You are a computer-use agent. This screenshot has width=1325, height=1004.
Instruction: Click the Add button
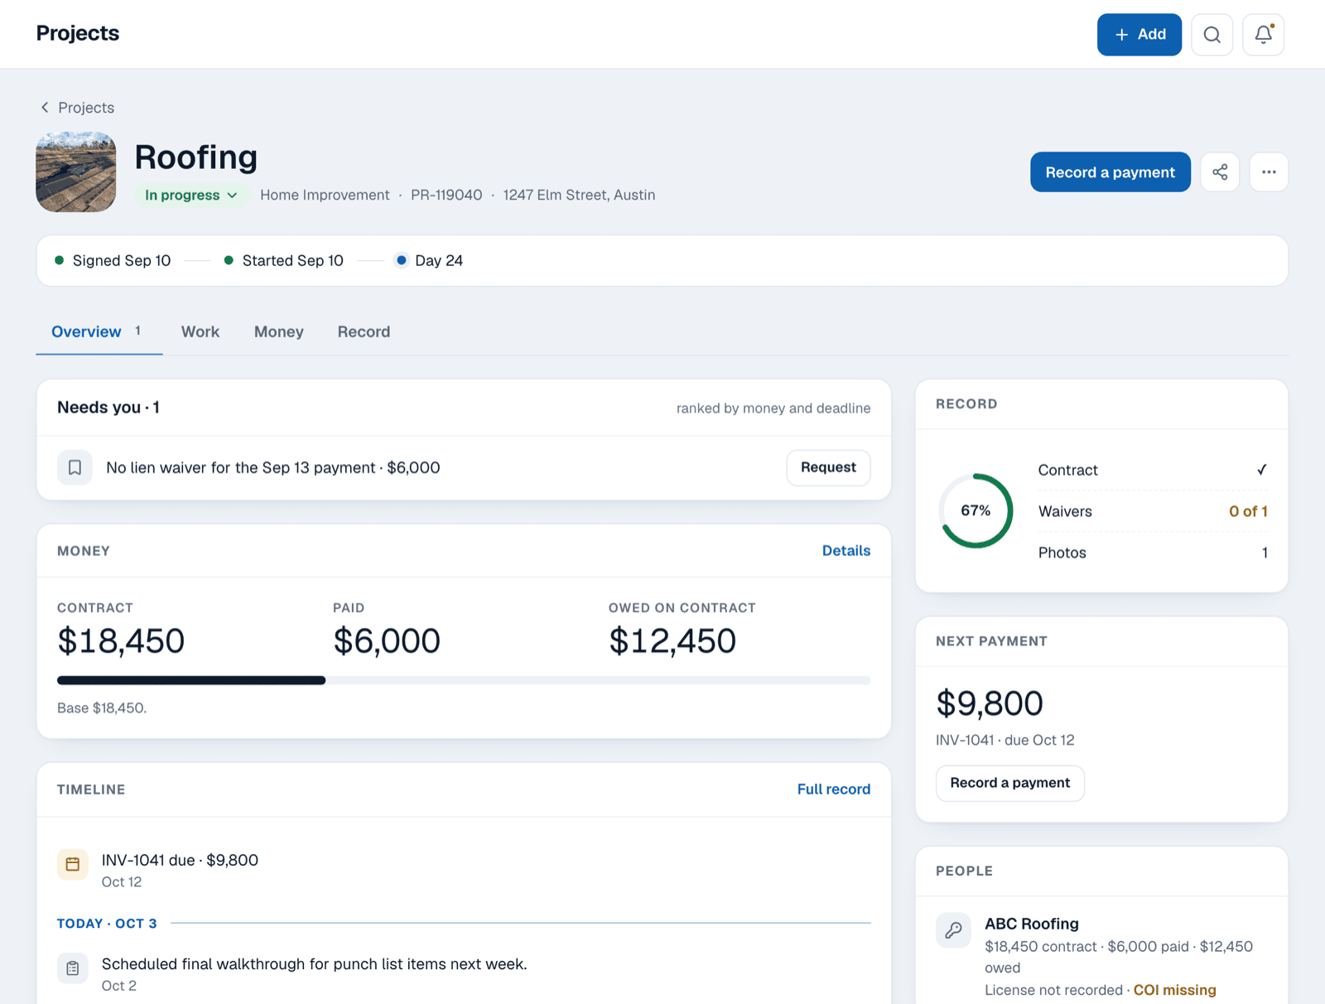point(1139,35)
